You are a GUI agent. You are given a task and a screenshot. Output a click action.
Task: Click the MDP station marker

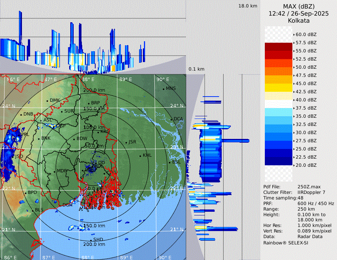[x=55, y=171]
